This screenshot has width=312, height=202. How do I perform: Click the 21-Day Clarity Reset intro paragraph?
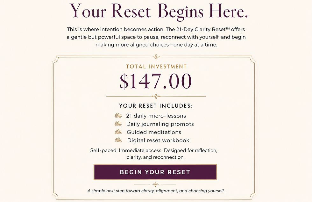pos(156,37)
